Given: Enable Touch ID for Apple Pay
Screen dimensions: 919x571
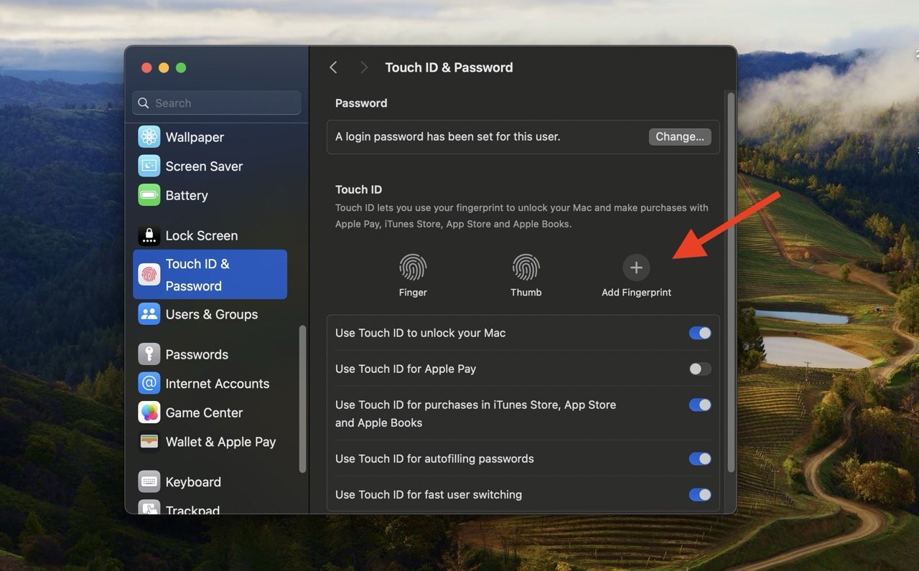Looking at the screenshot, I should pos(699,369).
